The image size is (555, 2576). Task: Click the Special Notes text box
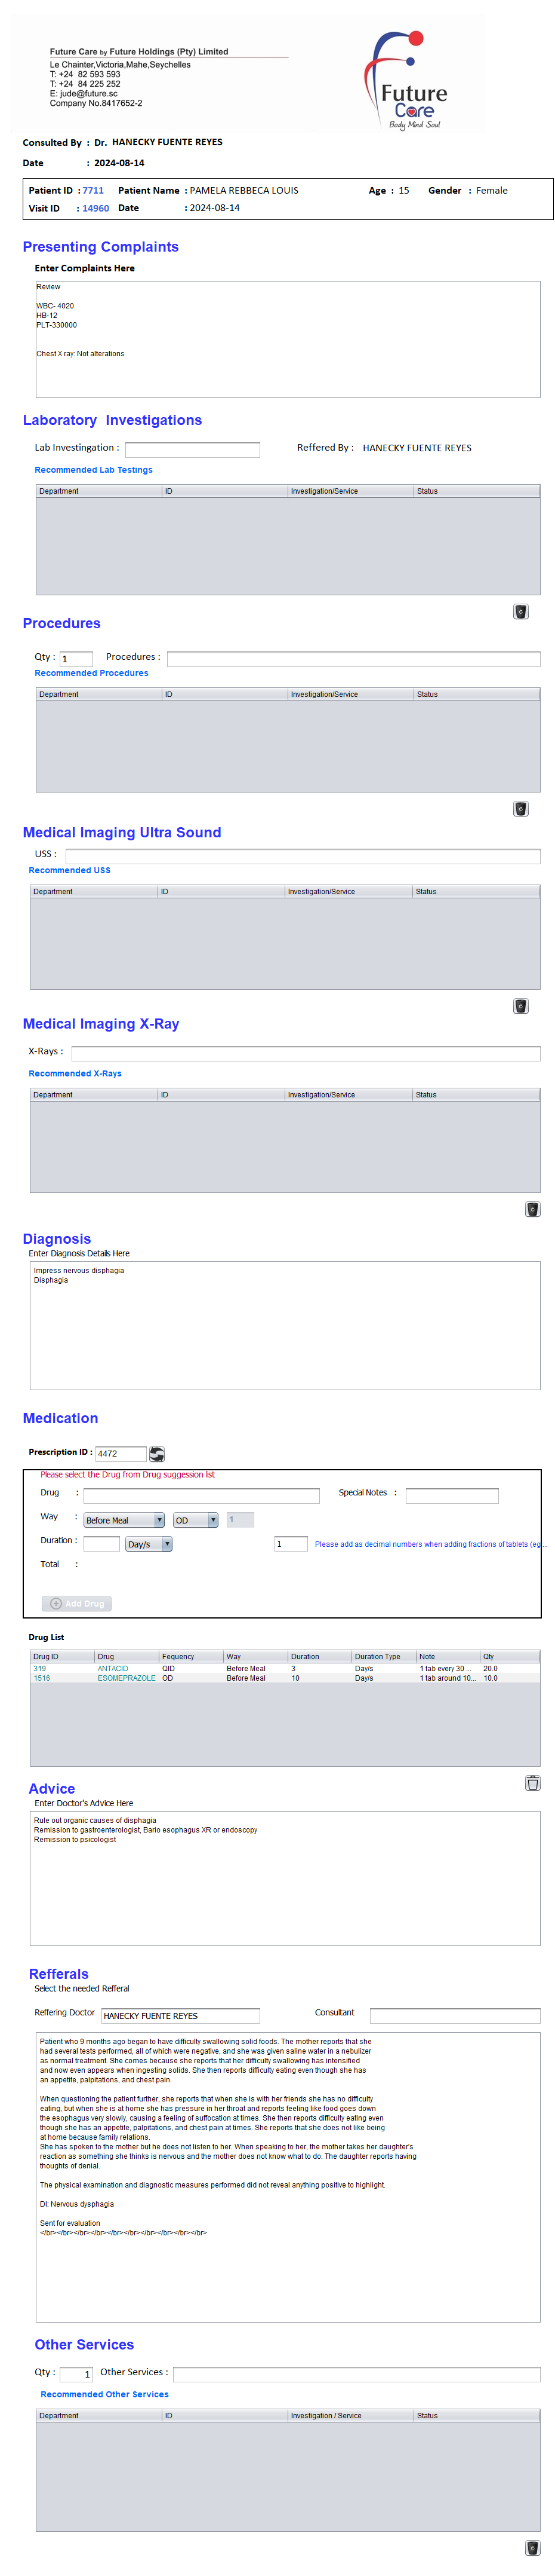point(451,1495)
